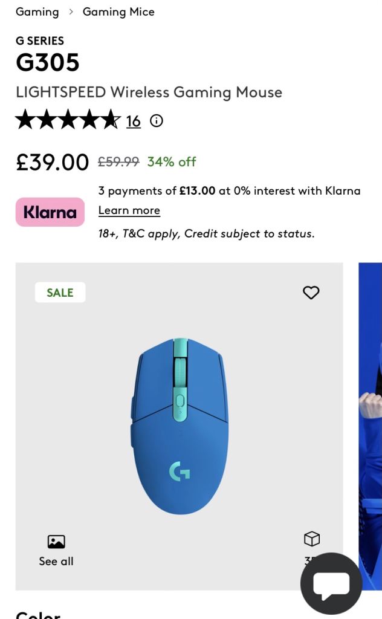The image size is (382, 619).
Task: Open the 16 reviews count link
Action: pos(134,122)
